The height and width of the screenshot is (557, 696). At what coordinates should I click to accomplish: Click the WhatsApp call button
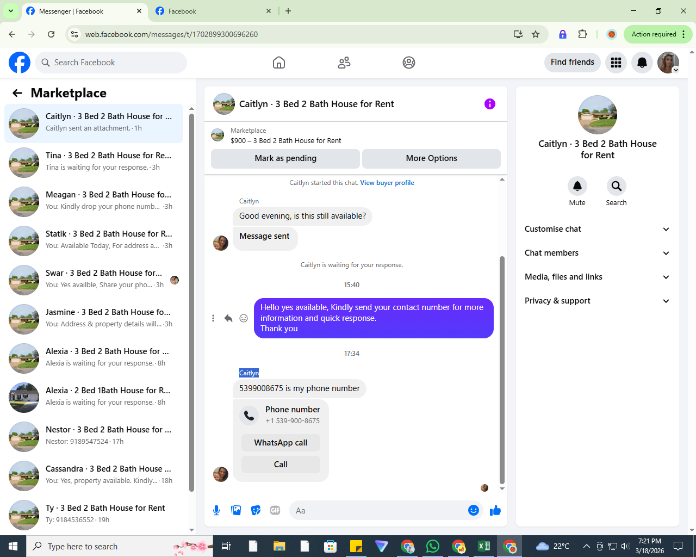[x=281, y=443]
